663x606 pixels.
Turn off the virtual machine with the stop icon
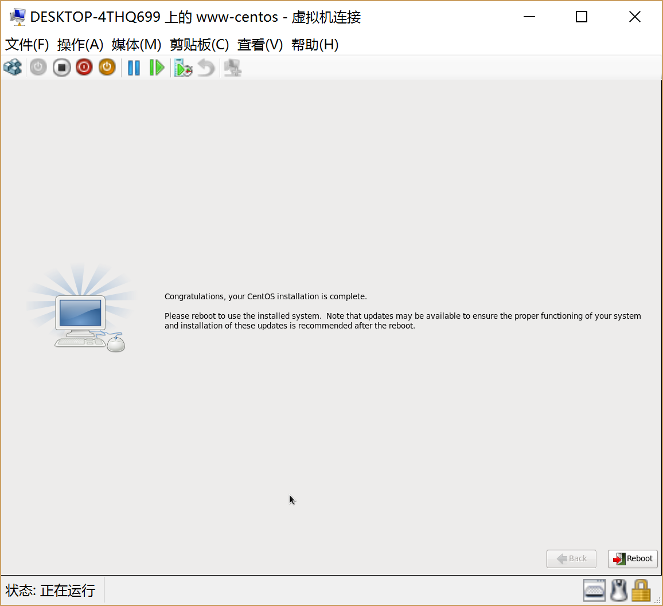click(x=62, y=68)
